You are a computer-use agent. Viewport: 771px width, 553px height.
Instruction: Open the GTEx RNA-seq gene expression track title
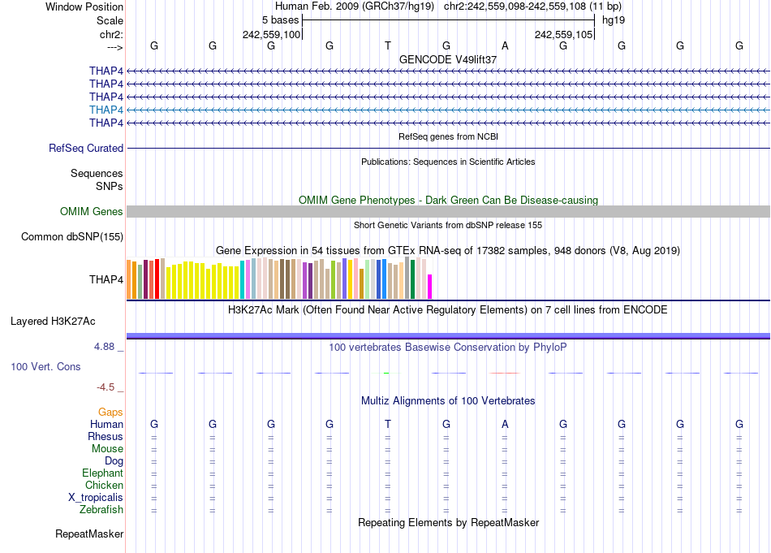(448, 250)
